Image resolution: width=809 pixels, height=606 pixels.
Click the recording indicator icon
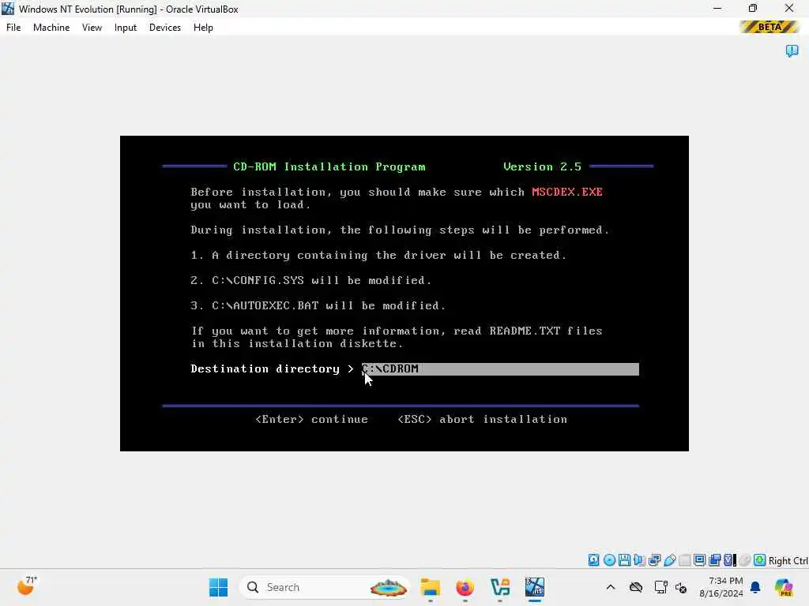(714, 560)
